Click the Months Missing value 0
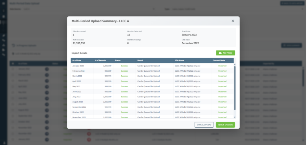Image resolution: width=307 pixels, height=145 pixels. click(128, 43)
